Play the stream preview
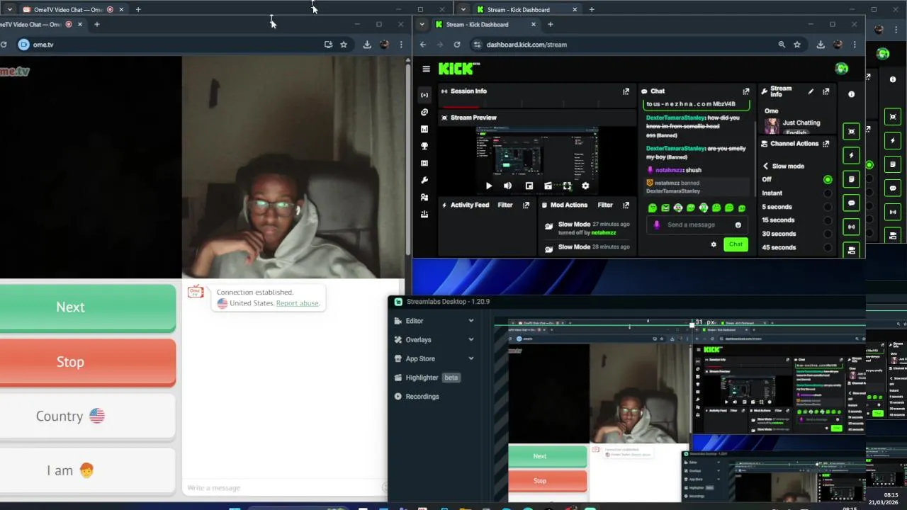This screenshot has height=510, width=907. [x=488, y=186]
